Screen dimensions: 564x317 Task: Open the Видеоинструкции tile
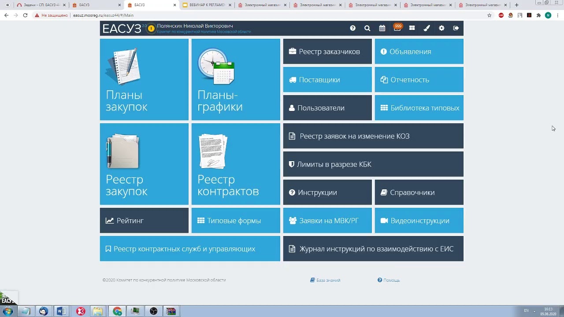coord(419,221)
